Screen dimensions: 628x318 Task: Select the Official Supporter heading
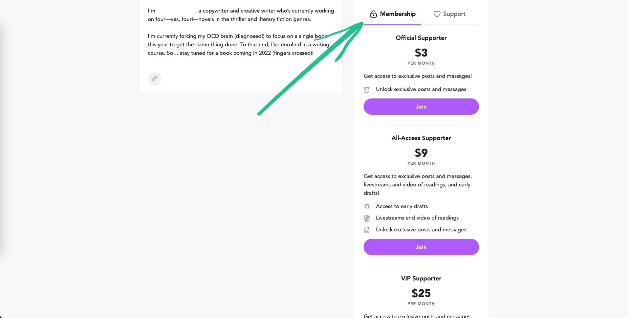click(x=421, y=38)
